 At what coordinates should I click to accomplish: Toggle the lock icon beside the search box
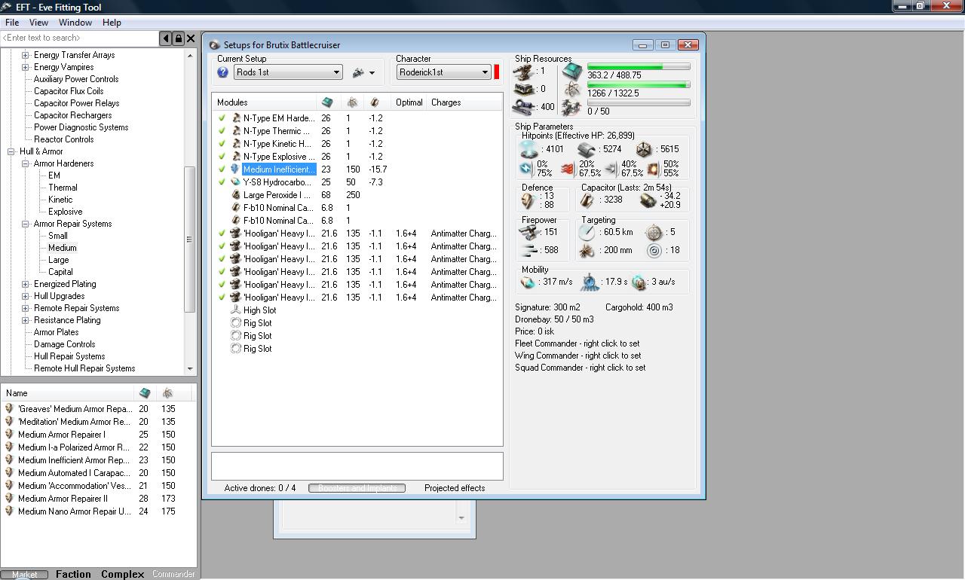point(179,38)
